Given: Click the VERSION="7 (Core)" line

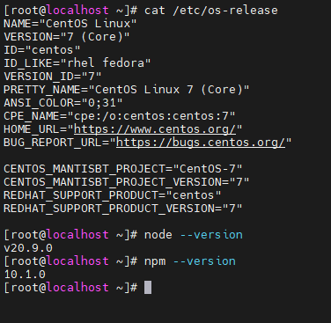Looking at the screenshot, I should 67,37.
